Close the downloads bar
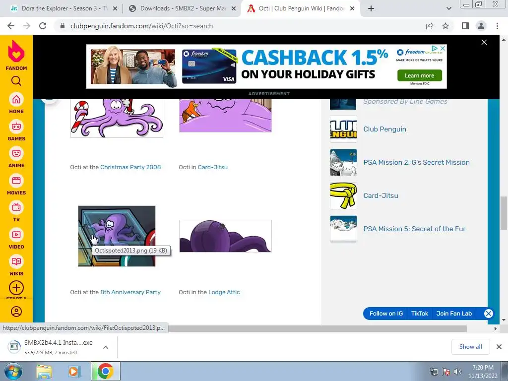 point(499,347)
